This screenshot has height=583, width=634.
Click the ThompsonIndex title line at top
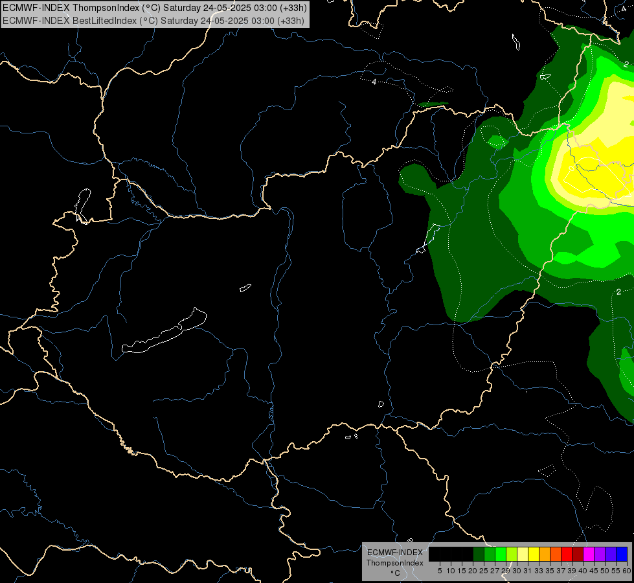click(155, 8)
